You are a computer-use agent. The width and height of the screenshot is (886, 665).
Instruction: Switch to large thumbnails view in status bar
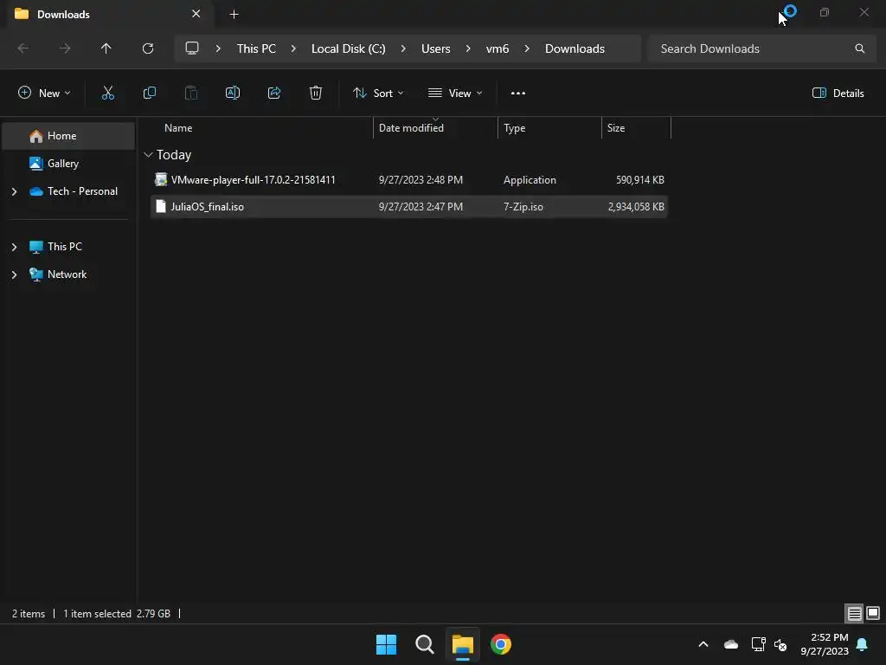pos(873,613)
